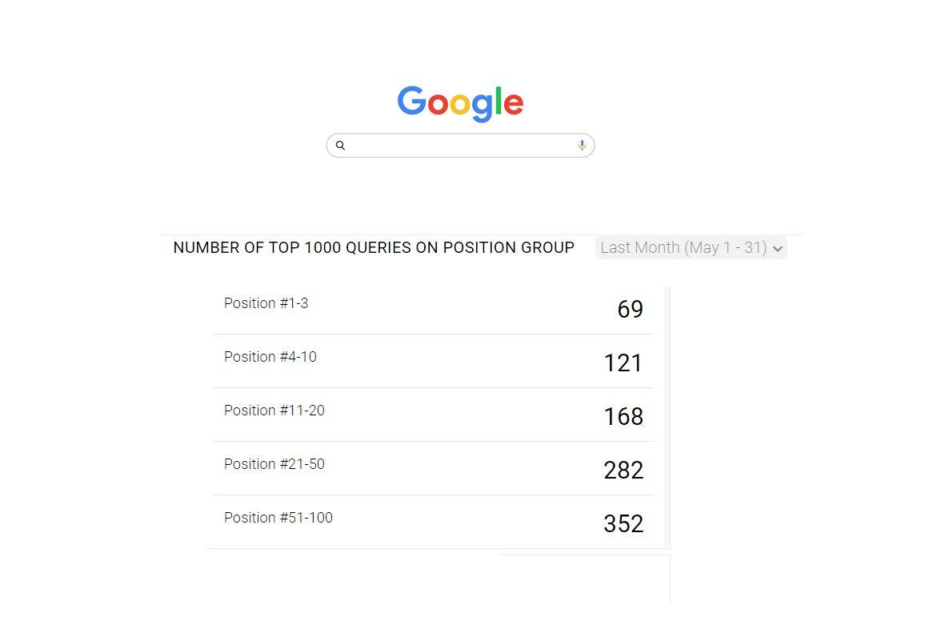Click the Number of Top 1000 Queries heading

(374, 248)
